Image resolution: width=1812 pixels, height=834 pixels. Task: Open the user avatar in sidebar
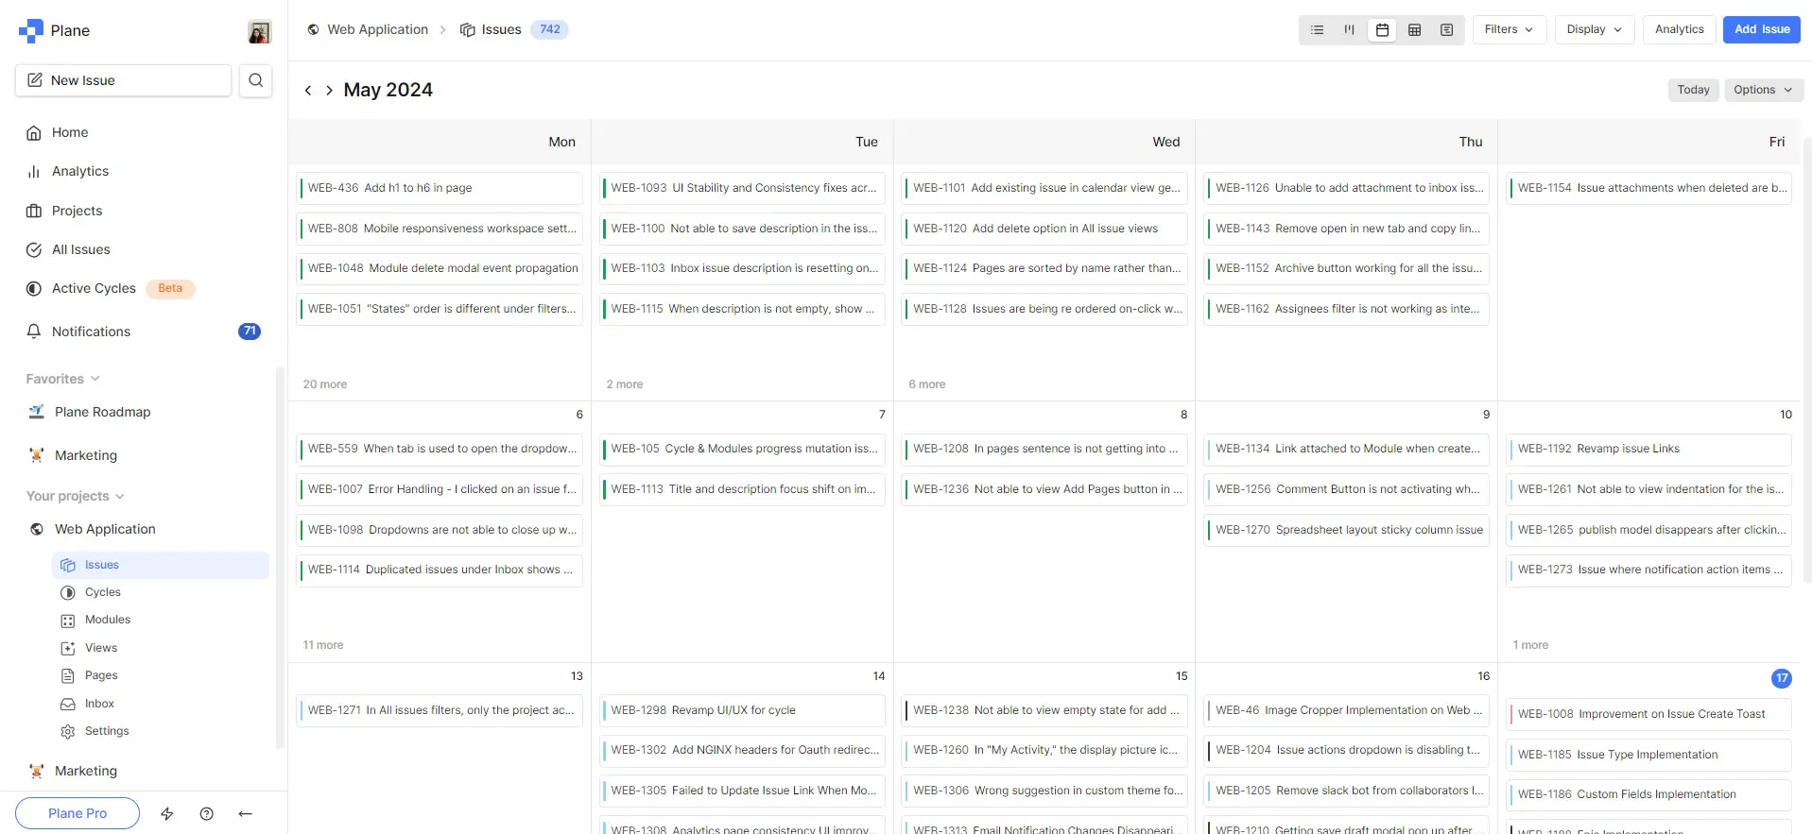pyautogui.click(x=259, y=31)
